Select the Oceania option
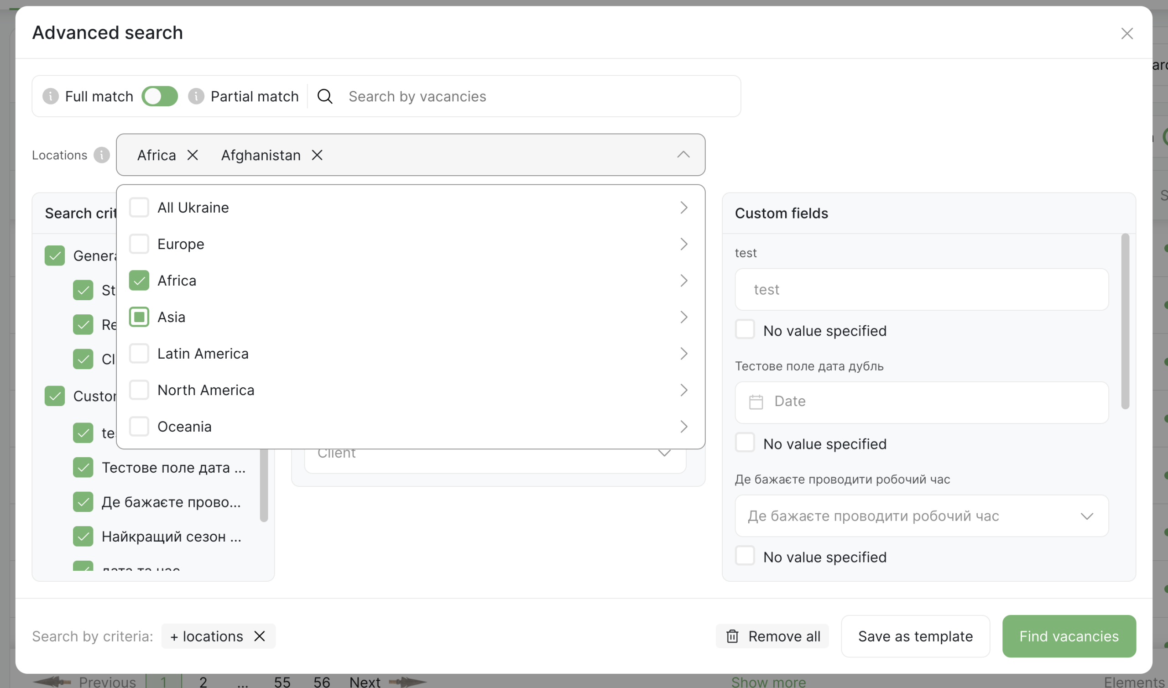 click(x=184, y=427)
